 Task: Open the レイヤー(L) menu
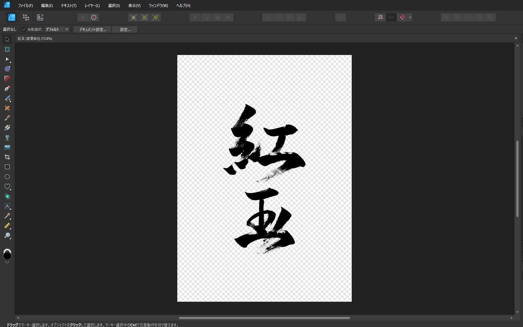pyautogui.click(x=92, y=6)
